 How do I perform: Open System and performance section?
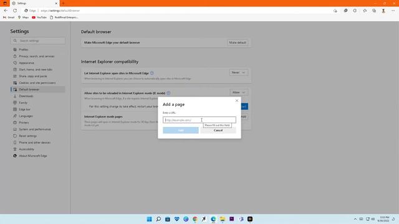pyautogui.click(x=35, y=129)
